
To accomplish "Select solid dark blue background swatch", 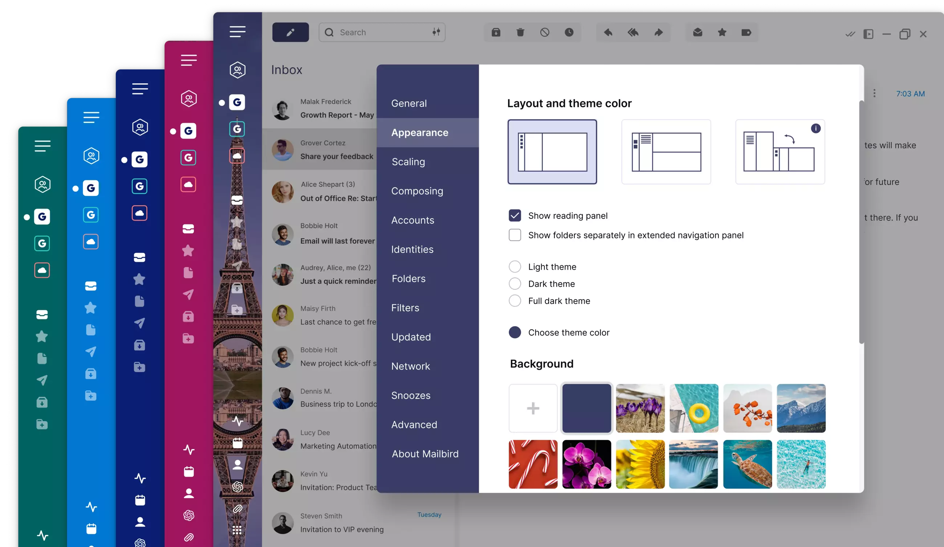I will pos(587,408).
